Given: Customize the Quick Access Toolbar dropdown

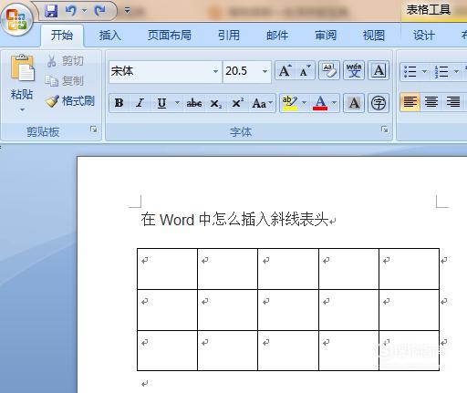Looking at the screenshot, I should click(x=128, y=11).
